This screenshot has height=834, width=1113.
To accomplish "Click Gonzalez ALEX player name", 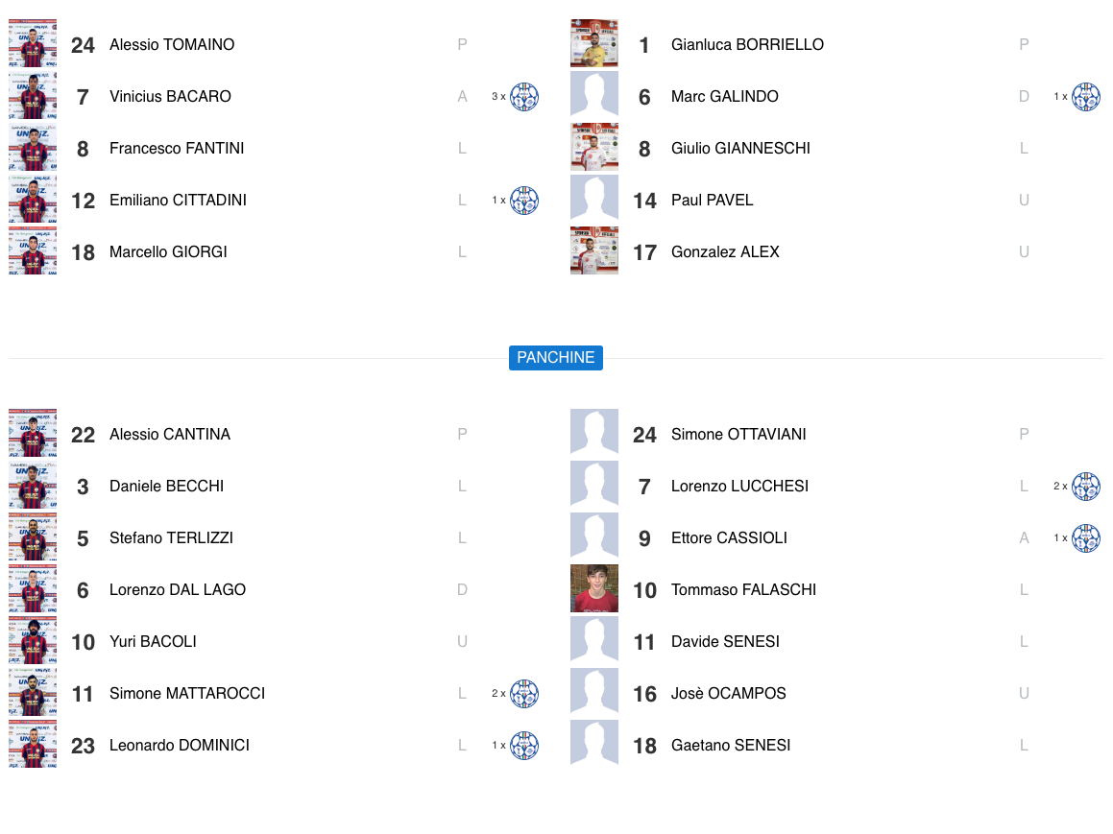I will point(725,252).
